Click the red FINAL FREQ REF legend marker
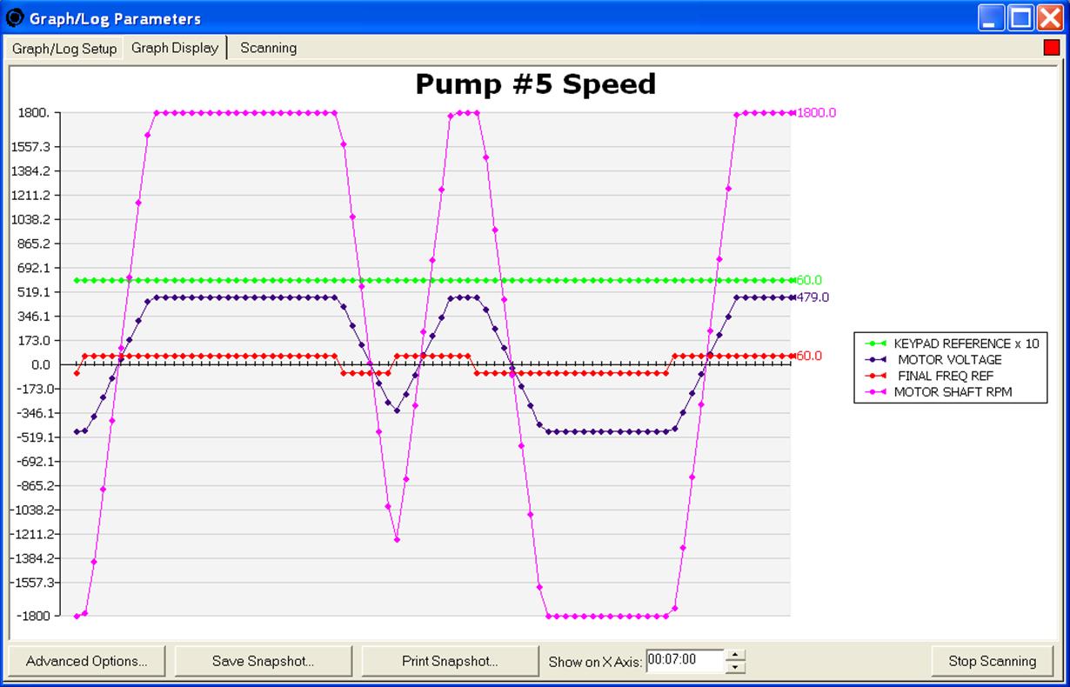Screen dimensions: 1070x687 coord(876,376)
